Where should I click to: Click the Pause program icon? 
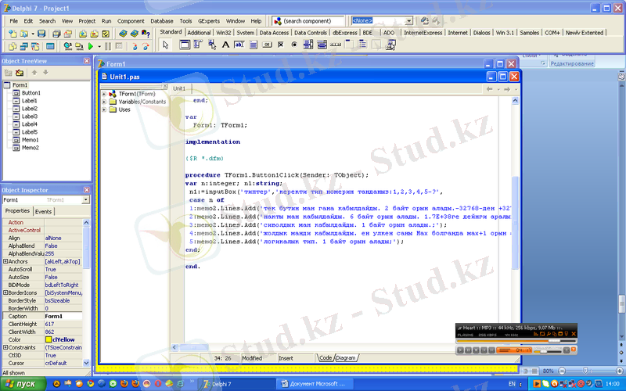click(108, 46)
